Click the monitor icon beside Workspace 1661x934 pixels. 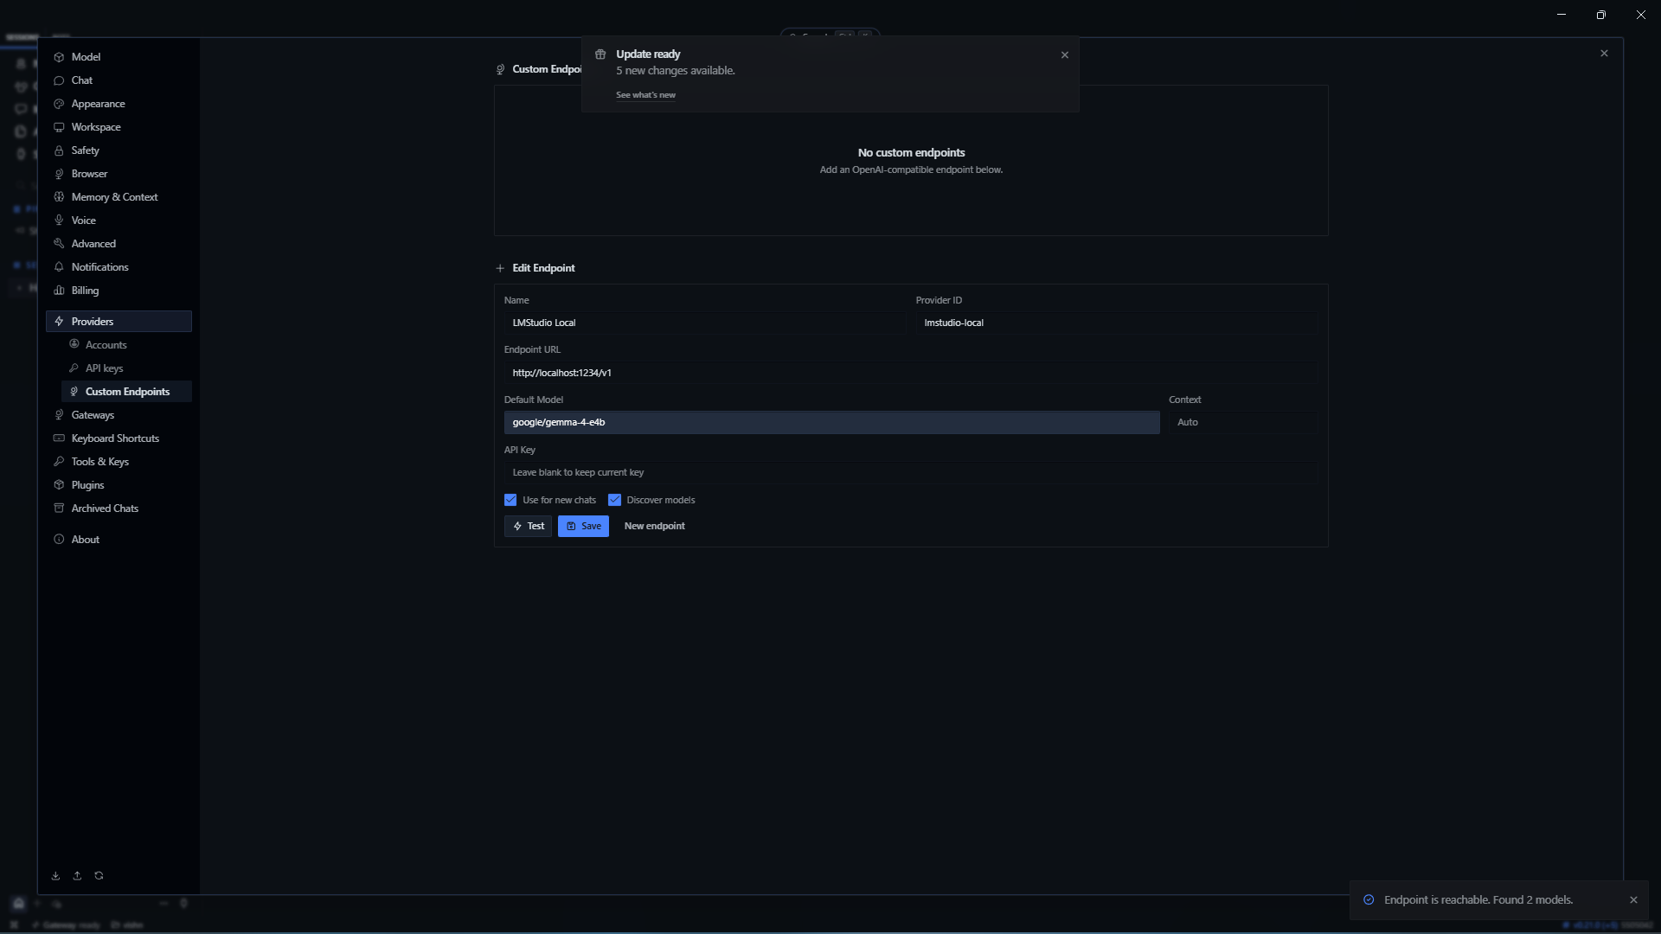pyautogui.click(x=59, y=127)
